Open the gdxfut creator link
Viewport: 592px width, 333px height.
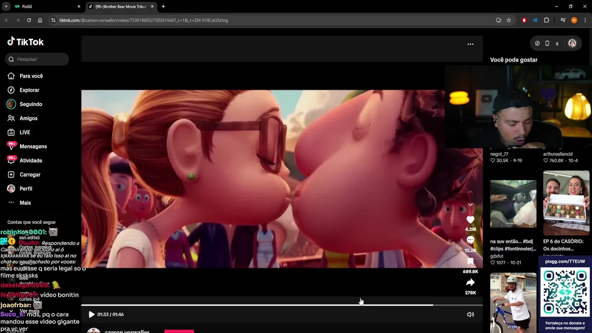coord(497,256)
